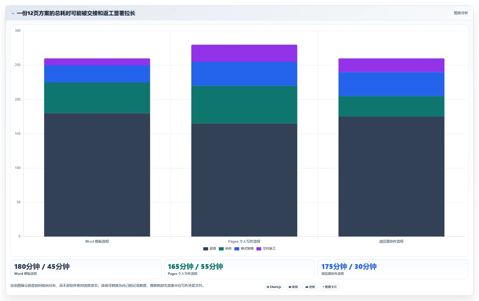The image size is (479, 301).
Task: Click the 起草 legend label
Action: pos(213,249)
